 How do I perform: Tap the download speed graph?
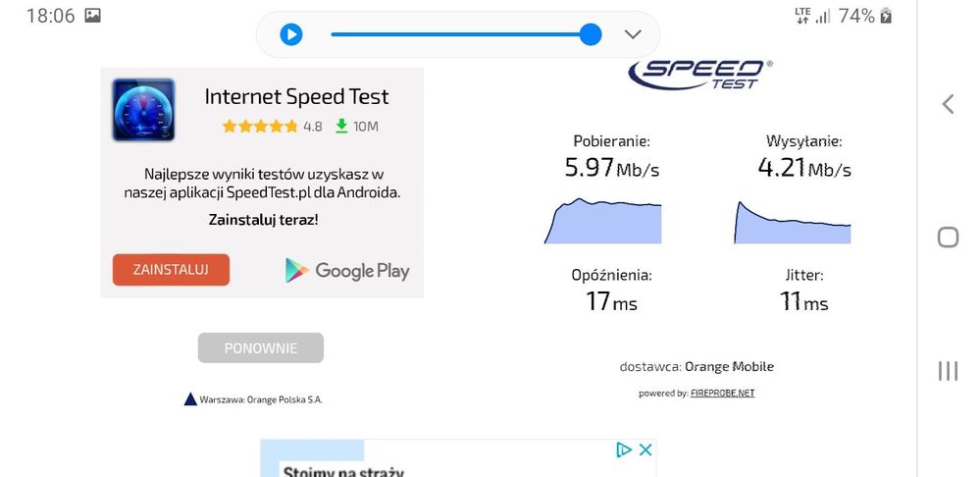(x=602, y=221)
